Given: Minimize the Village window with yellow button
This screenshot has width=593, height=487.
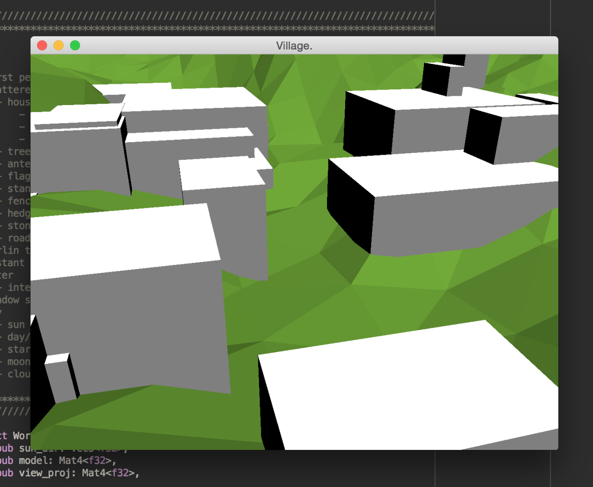Looking at the screenshot, I should click(58, 45).
